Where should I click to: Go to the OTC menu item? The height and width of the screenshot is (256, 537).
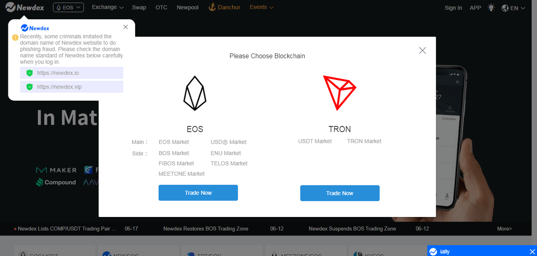coord(162,7)
